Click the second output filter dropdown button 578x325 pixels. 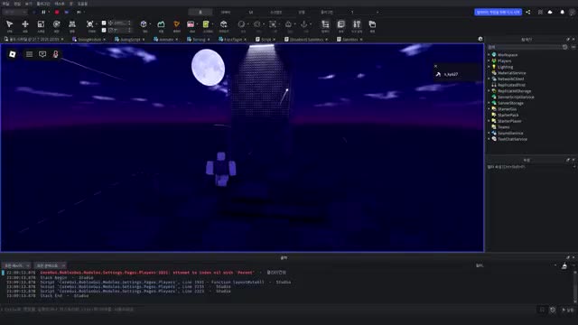click(x=51, y=265)
